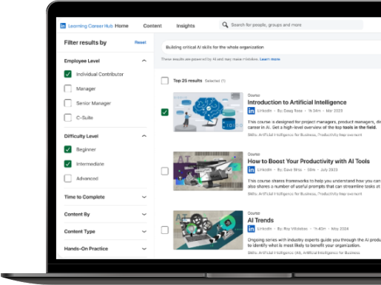
Task: Uncheck the Intermediate difficulty filter
Action: (x=68, y=164)
